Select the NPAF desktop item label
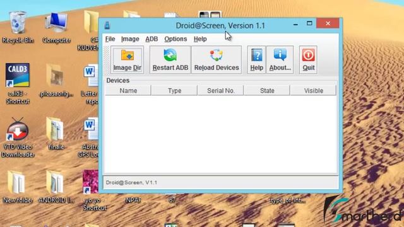This screenshot has width=404, height=227. [x=133, y=200]
